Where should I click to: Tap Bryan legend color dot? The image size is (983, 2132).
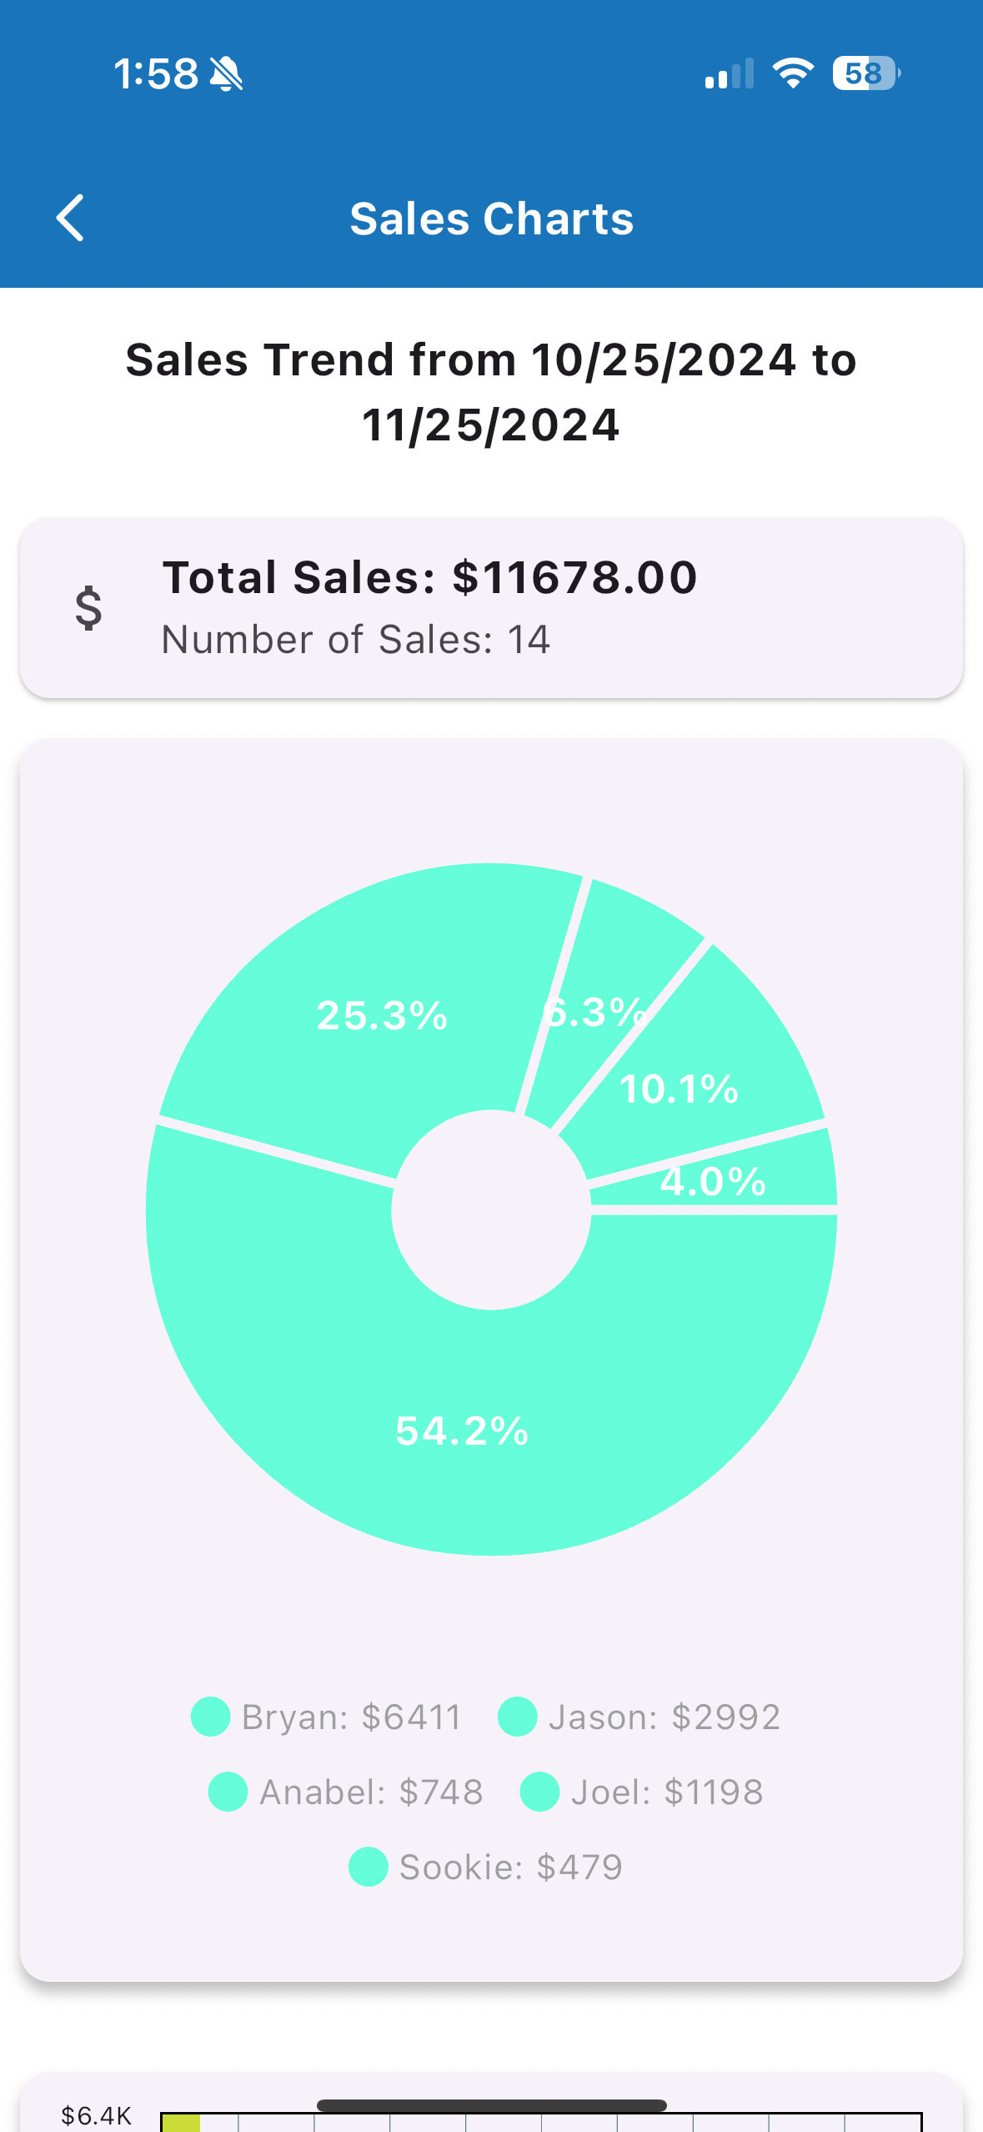[210, 1717]
